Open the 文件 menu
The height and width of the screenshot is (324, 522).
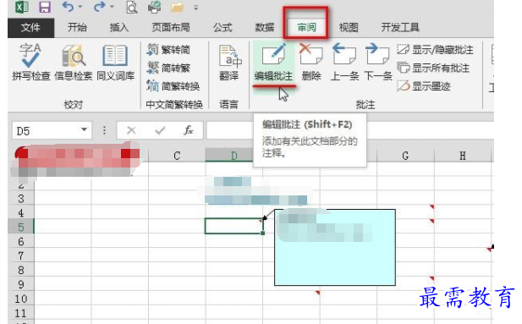click(x=30, y=28)
